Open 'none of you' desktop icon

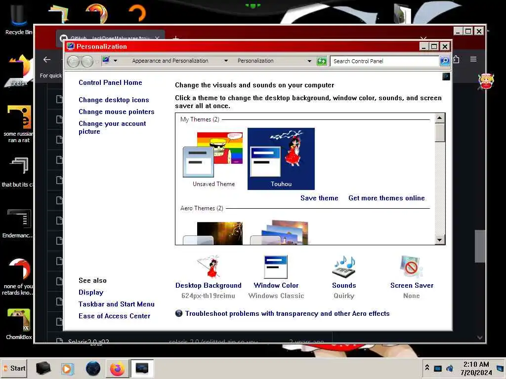click(x=17, y=276)
